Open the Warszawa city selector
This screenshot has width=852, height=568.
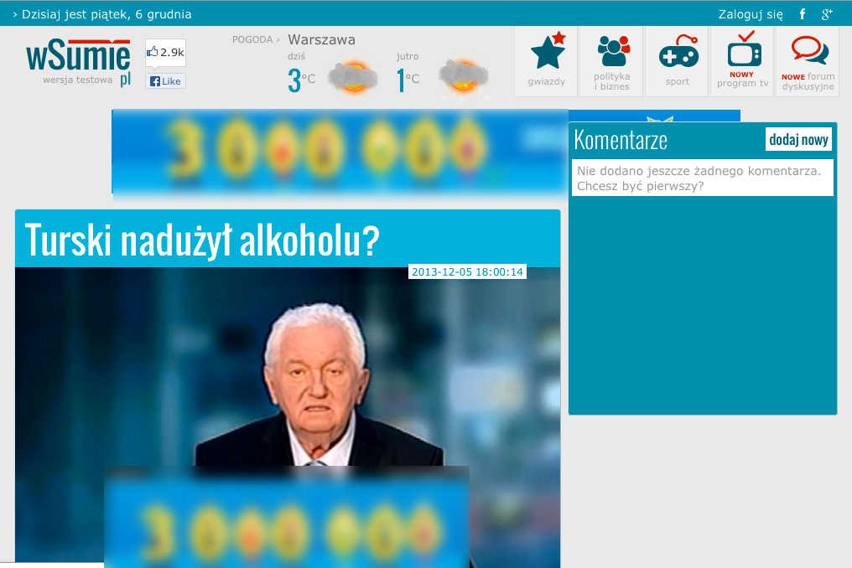(x=321, y=39)
